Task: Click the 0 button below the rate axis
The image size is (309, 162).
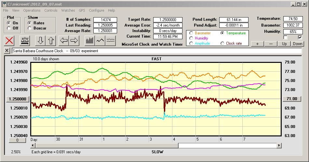Action: click(x=17, y=140)
